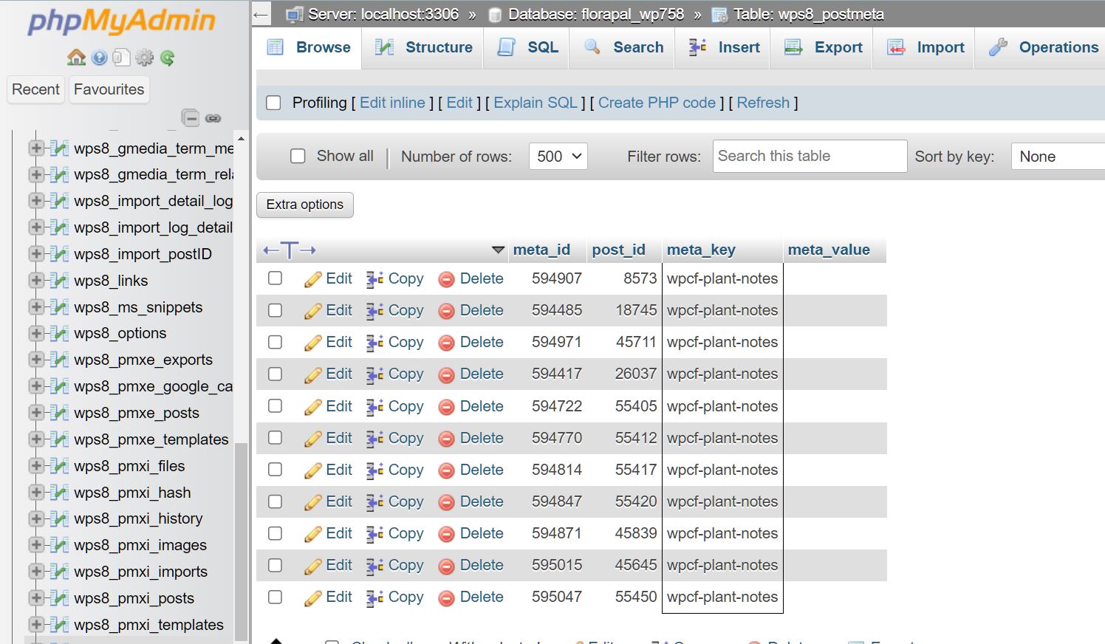Screen dimensions: 1105x644
Task: Go to the Insert tab
Action: coord(723,47)
